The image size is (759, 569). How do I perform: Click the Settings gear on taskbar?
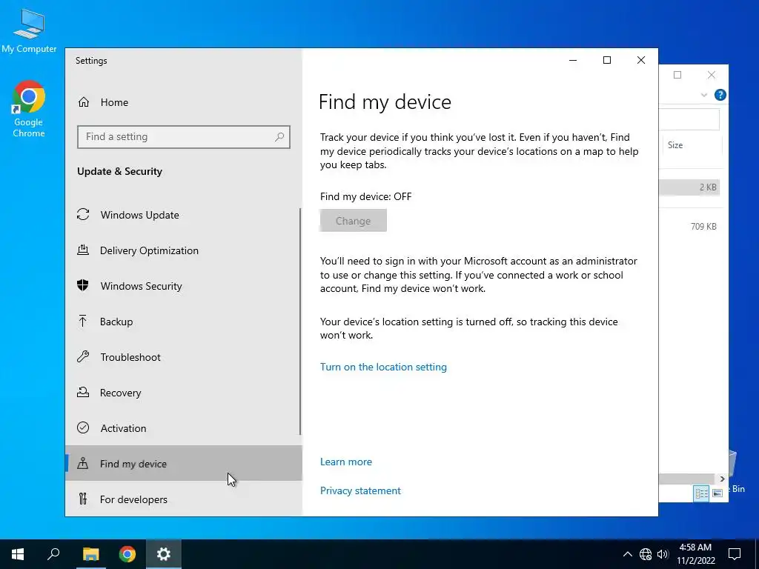tap(164, 554)
